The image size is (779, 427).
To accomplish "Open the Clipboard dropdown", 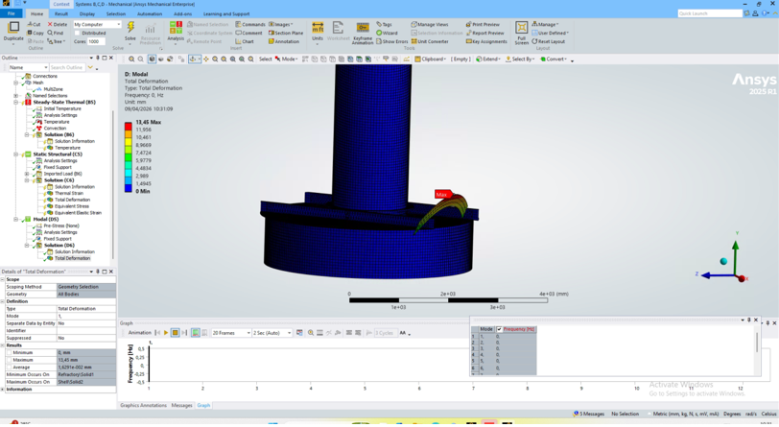I will point(431,59).
